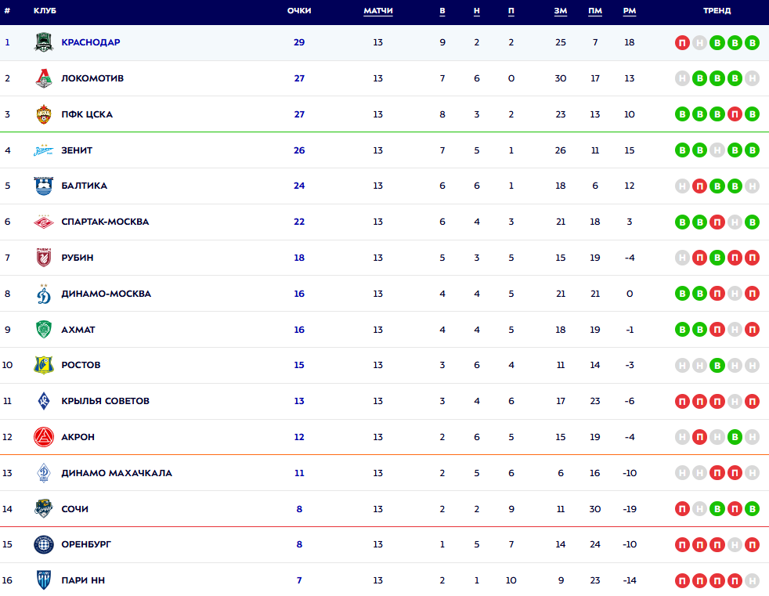
Task: Click the Zenit club logo
Action: point(44,150)
